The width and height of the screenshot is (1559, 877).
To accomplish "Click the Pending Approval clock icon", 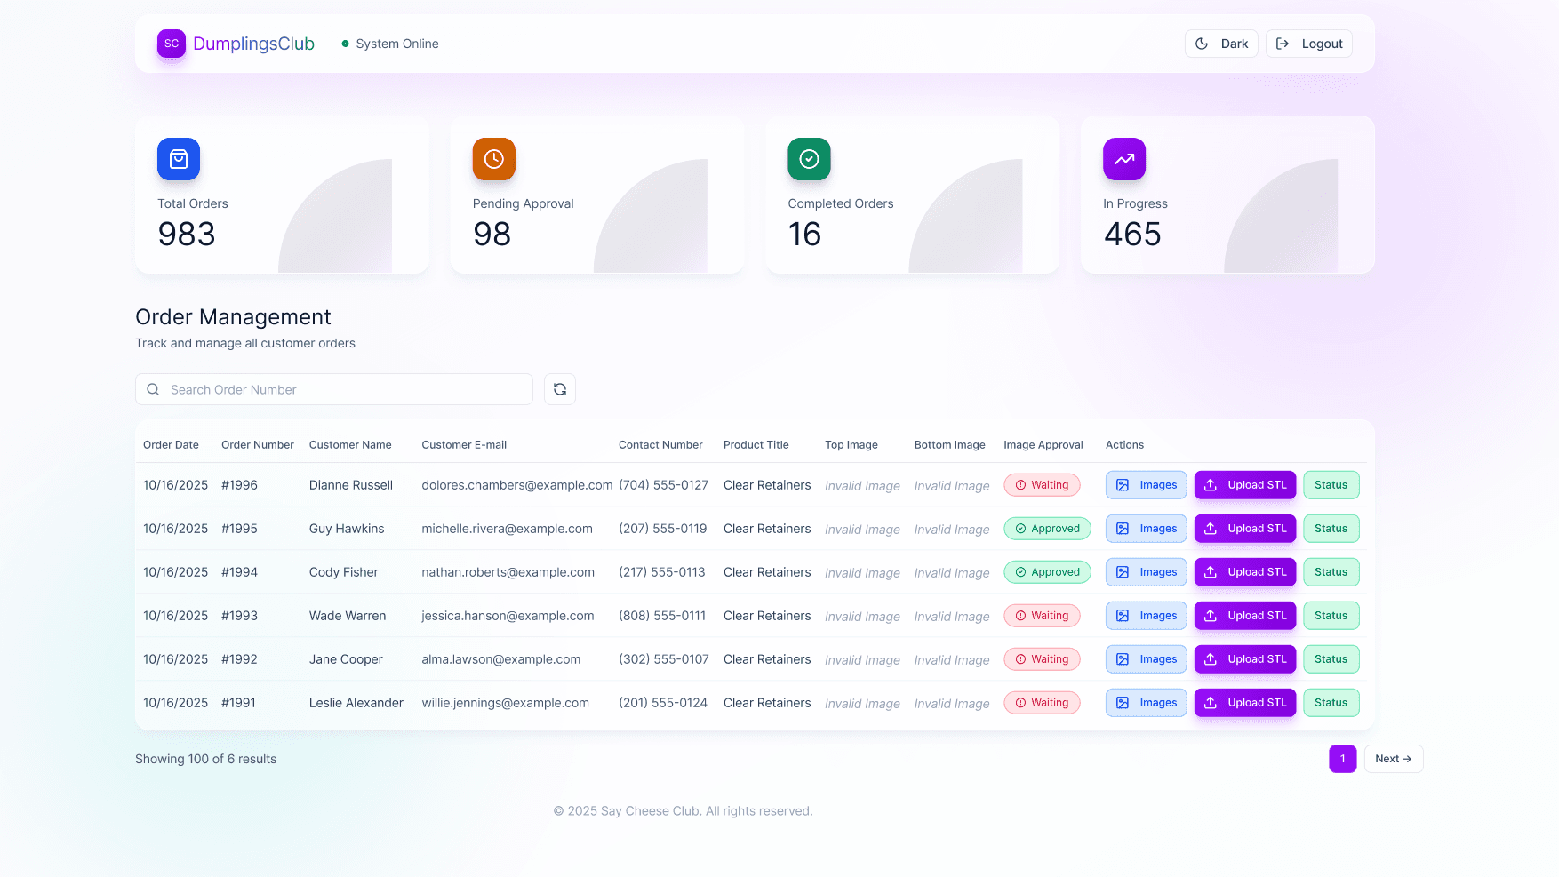I will pos(493,159).
